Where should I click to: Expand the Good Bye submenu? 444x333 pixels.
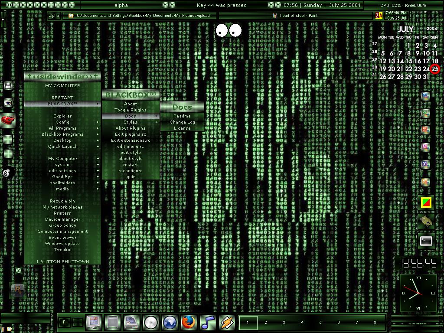(x=62, y=177)
